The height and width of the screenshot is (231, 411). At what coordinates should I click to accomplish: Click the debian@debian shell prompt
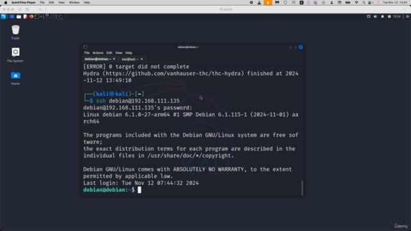[109, 190]
